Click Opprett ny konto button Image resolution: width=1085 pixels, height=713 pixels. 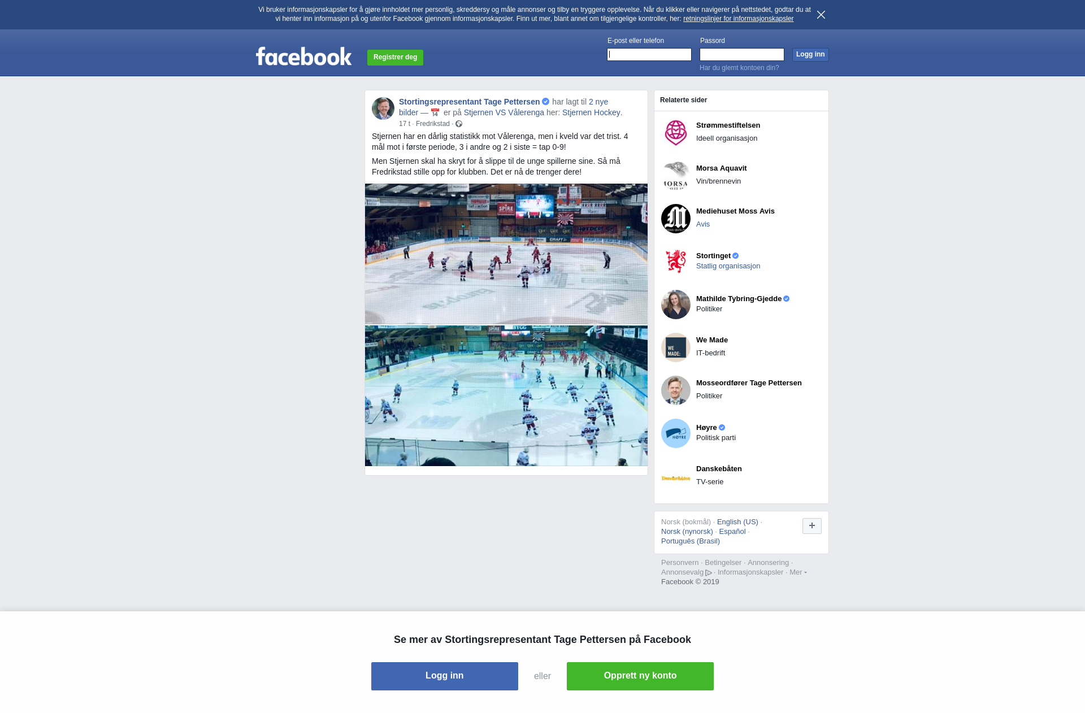[x=640, y=676]
